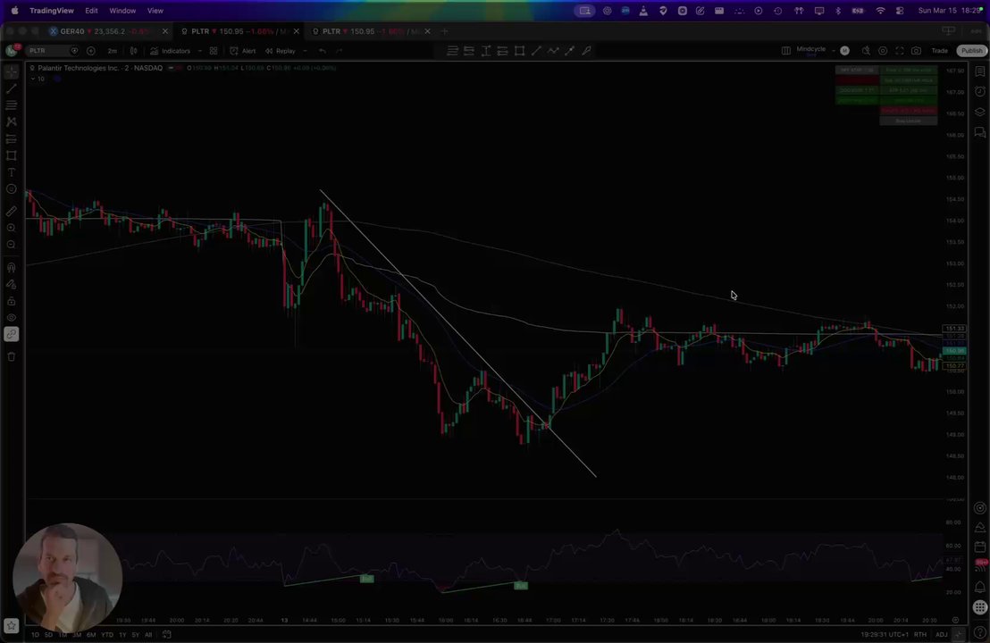Select the YTD date range

coord(107,634)
